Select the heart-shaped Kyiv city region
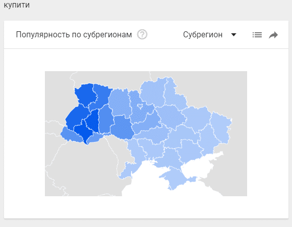The width and height of the screenshot is (292, 227). click(140, 106)
